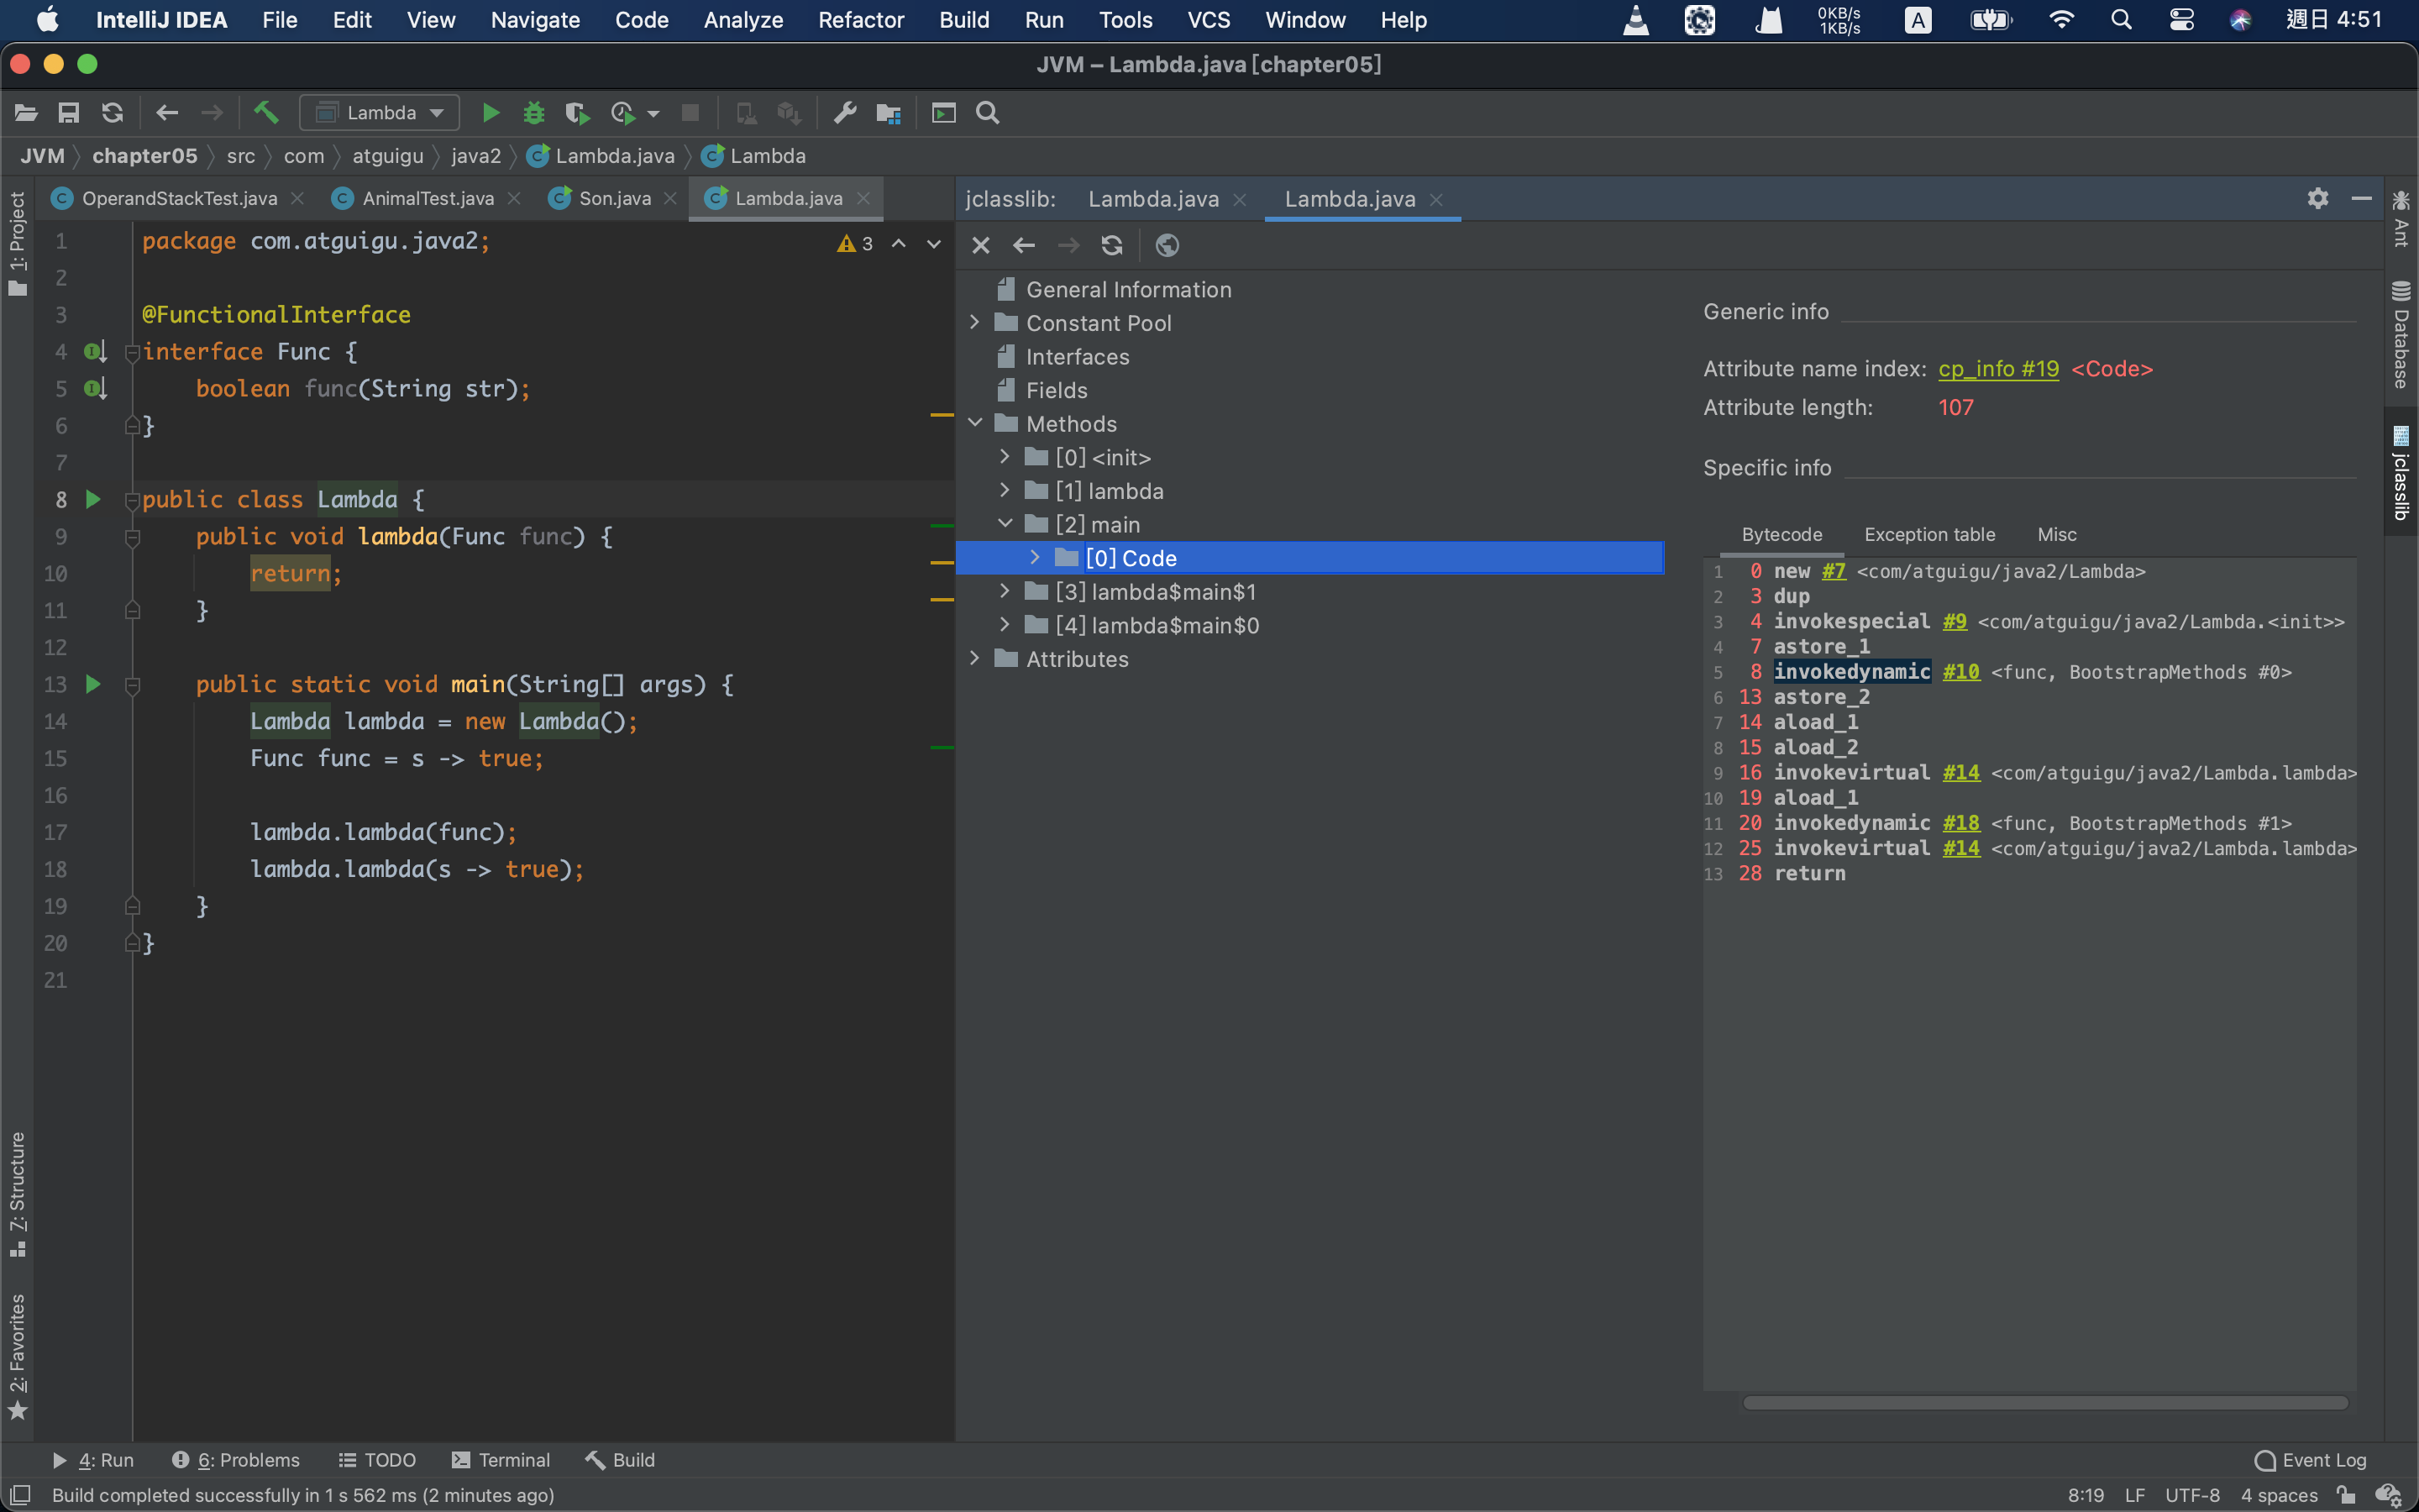Click run gutter icon beside main method

(x=93, y=684)
